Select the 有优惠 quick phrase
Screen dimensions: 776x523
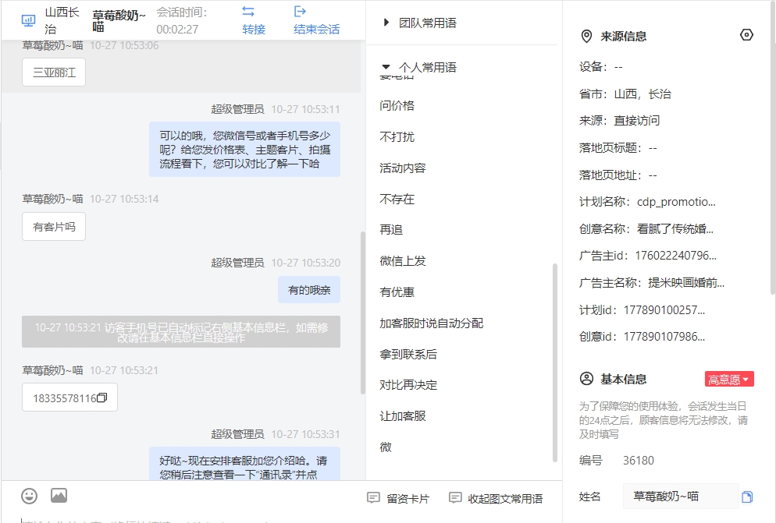coord(397,292)
